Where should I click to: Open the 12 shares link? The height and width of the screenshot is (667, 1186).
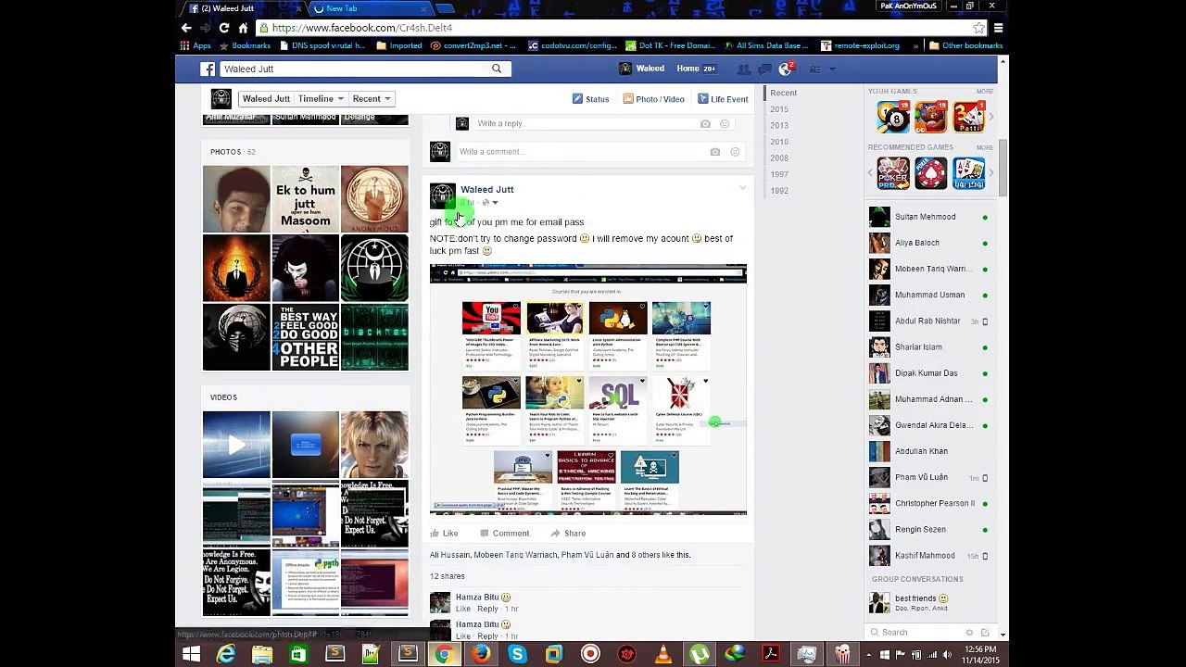(448, 576)
